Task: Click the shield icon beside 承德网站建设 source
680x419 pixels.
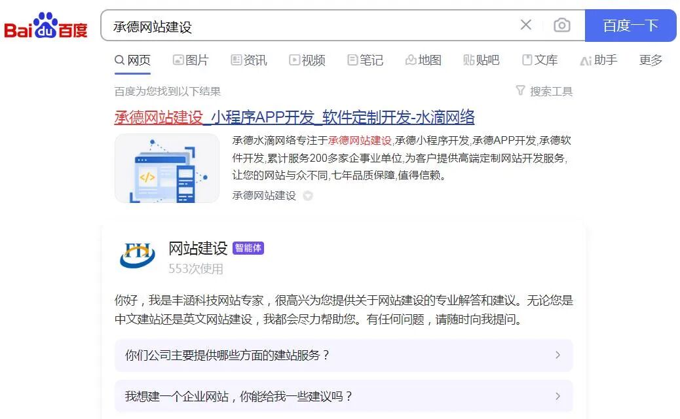Action: pyautogui.click(x=308, y=196)
